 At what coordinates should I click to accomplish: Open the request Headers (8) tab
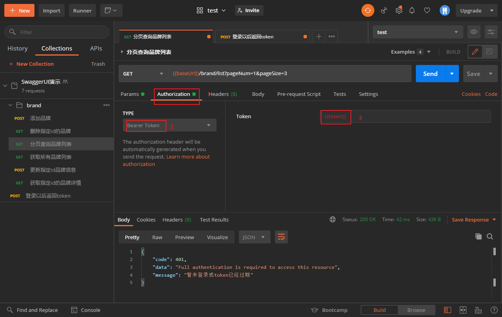pos(222,94)
